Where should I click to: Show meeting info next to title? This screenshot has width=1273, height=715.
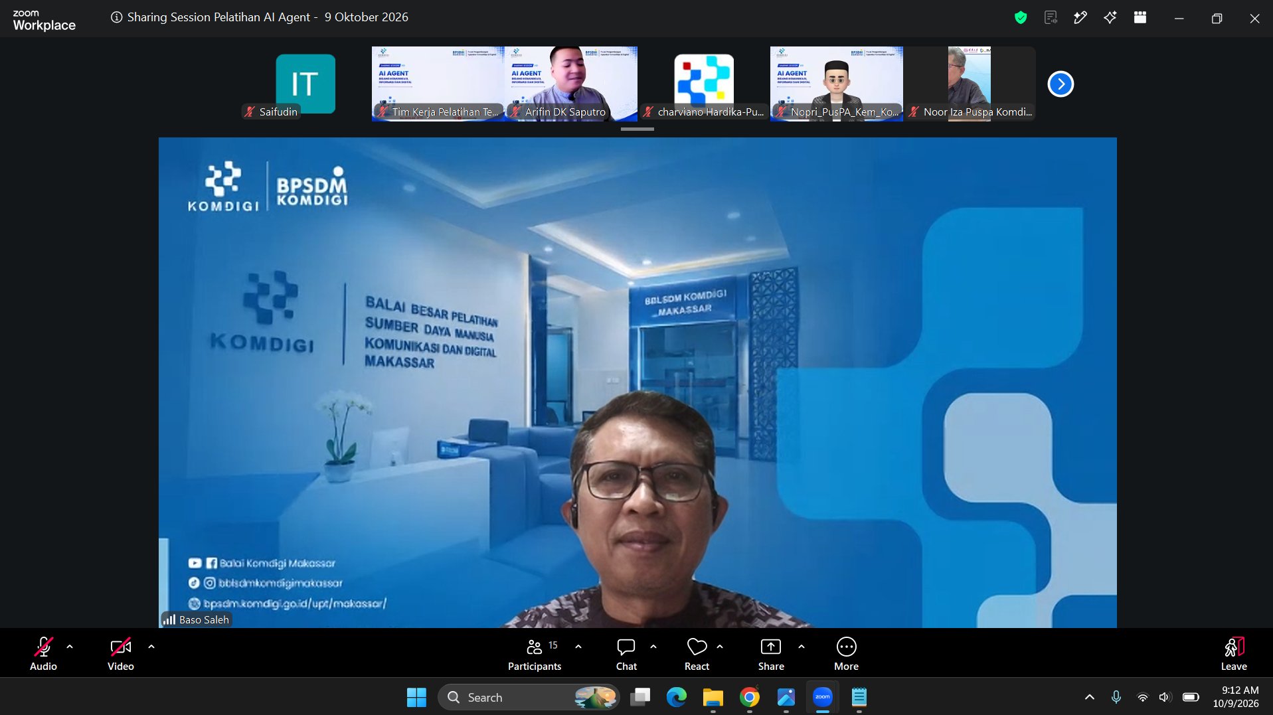tap(116, 17)
